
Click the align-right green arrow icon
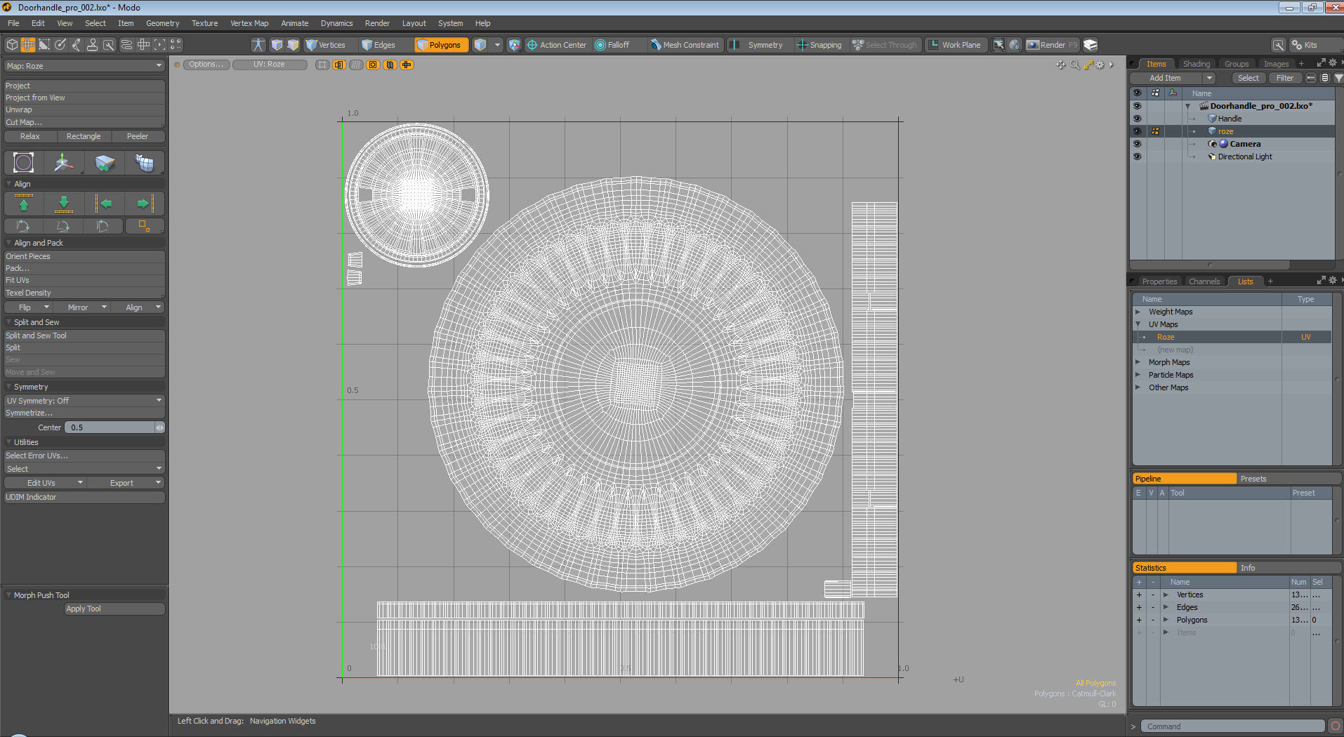click(x=145, y=204)
